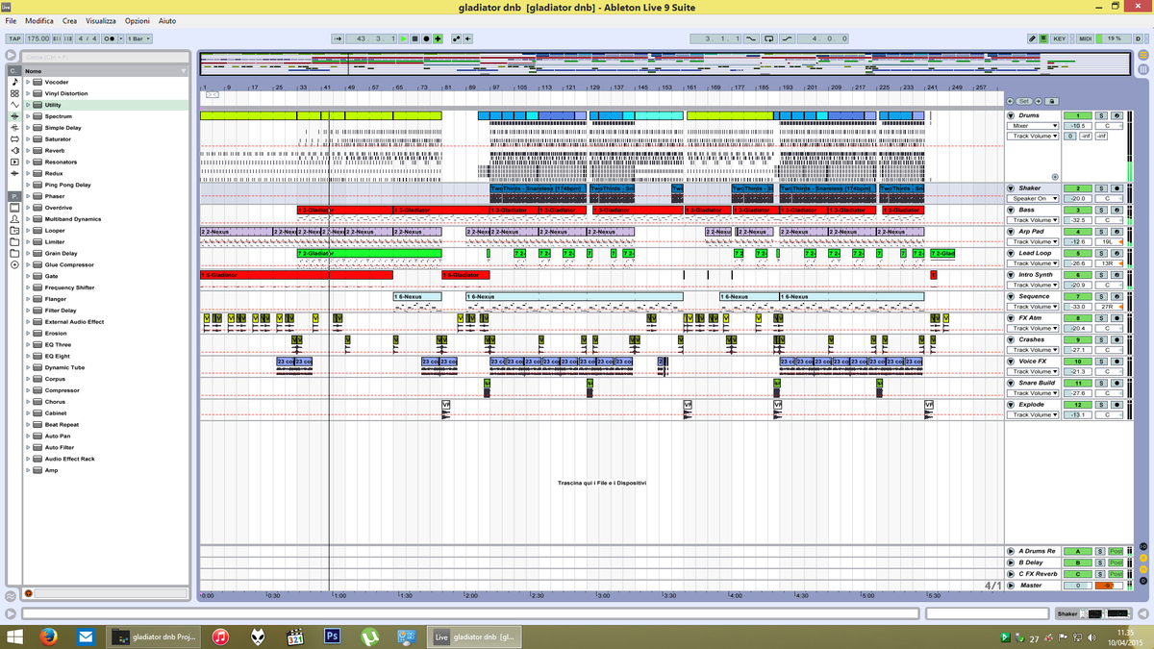Enable Draw Mode pencil icon
This screenshot has width=1154, height=649.
tap(1032, 38)
